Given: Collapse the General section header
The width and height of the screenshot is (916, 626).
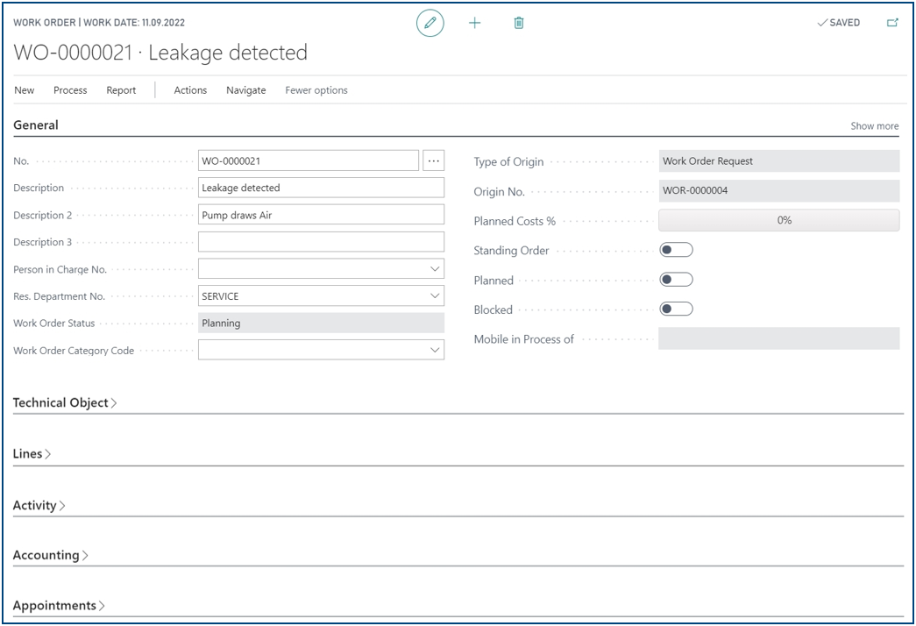Looking at the screenshot, I should coord(36,125).
